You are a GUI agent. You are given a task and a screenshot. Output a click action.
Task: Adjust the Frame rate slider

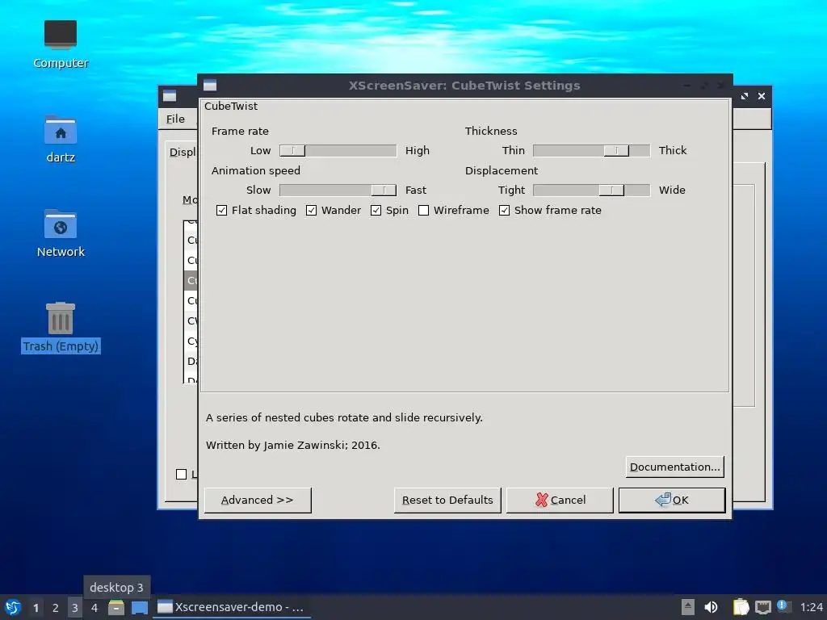click(338, 151)
